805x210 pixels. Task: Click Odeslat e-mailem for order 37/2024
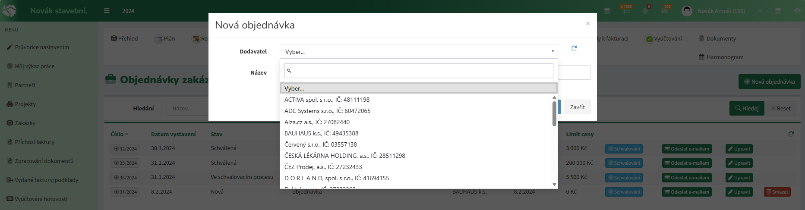[687, 192]
